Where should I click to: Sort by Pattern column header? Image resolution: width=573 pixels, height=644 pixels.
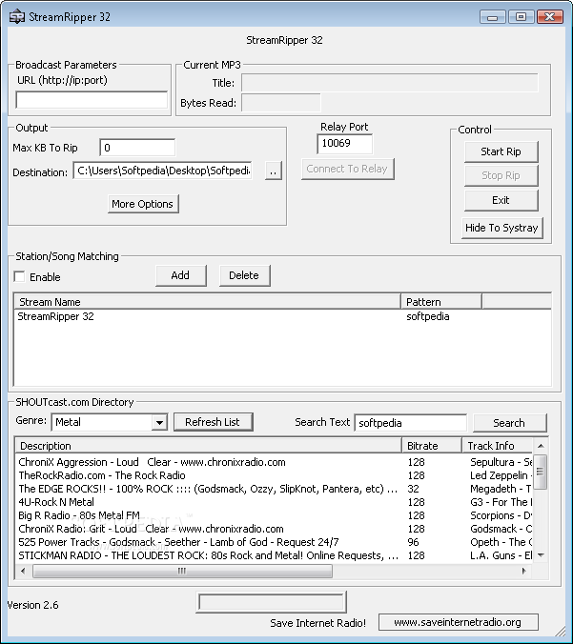tap(441, 302)
